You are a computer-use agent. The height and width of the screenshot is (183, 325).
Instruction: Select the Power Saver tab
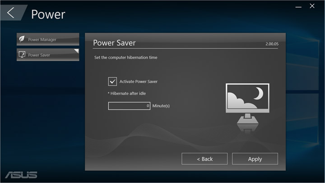48,55
